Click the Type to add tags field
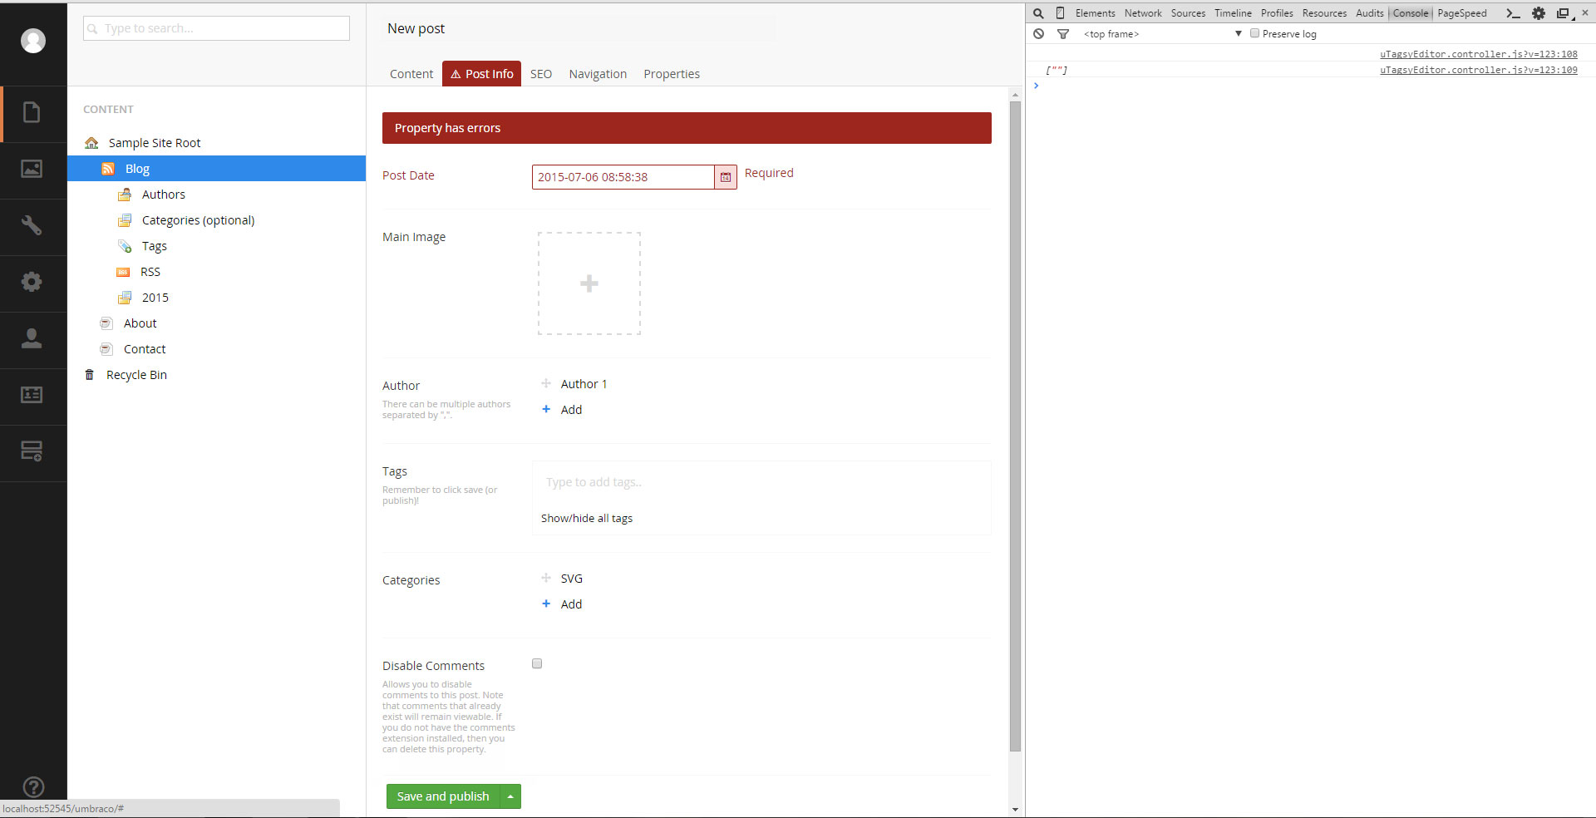Image resolution: width=1596 pixels, height=818 pixels. click(761, 482)
